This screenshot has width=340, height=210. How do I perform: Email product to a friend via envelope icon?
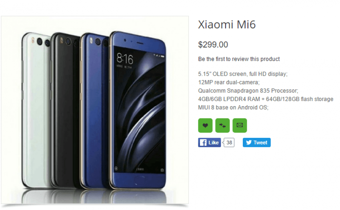click(240, 125)
